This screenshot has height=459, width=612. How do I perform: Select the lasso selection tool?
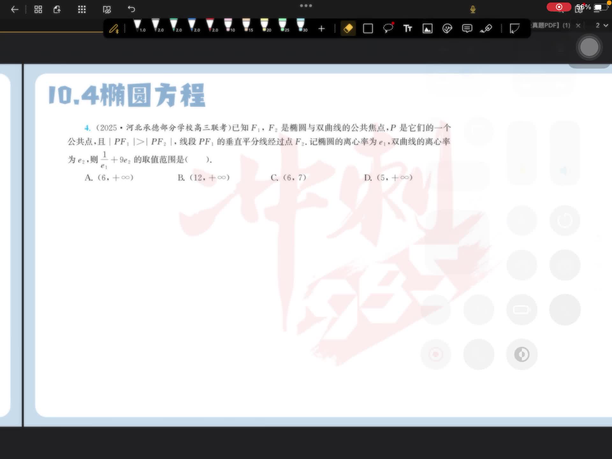[388, 29]
